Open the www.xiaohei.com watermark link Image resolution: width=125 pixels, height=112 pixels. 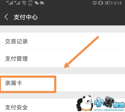pos(109,110)
